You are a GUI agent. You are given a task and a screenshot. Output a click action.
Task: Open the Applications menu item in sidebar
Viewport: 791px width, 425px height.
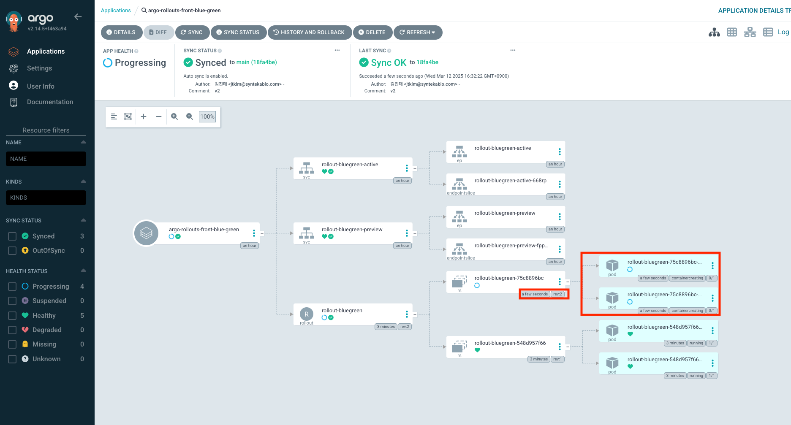click(x=46, y=51)
